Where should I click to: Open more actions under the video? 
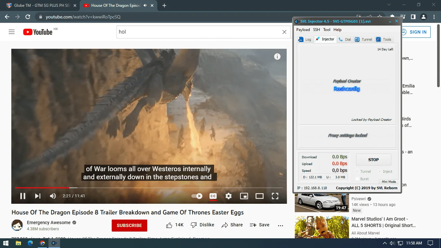click(x=281, y=225)
